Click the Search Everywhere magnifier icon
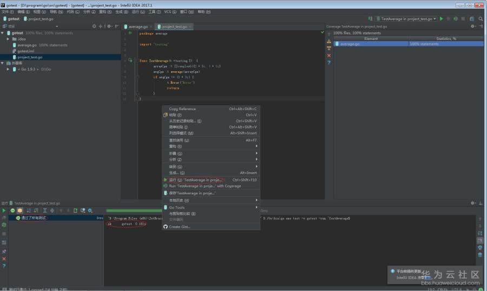487x291 pixels. pyautogui.click(x=481, y=19)
